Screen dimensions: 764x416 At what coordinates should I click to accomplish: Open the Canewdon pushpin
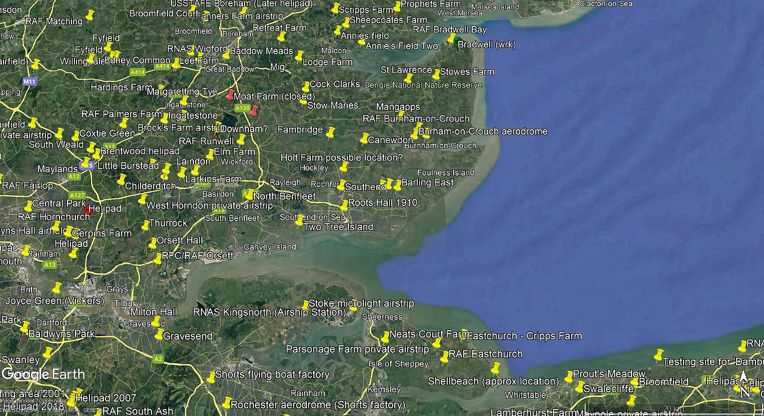364,138
